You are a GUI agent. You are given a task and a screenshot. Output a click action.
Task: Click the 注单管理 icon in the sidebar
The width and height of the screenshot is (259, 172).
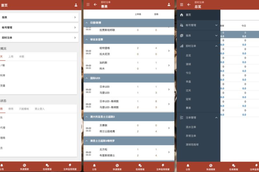(x=181, y=118)
